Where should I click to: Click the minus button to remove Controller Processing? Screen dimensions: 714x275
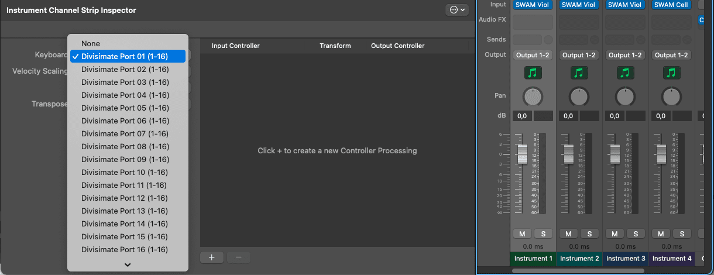point(239,257)
